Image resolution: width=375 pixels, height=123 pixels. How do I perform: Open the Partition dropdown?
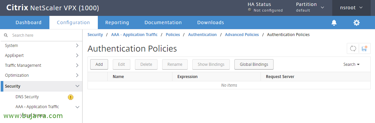coord(310,7)
